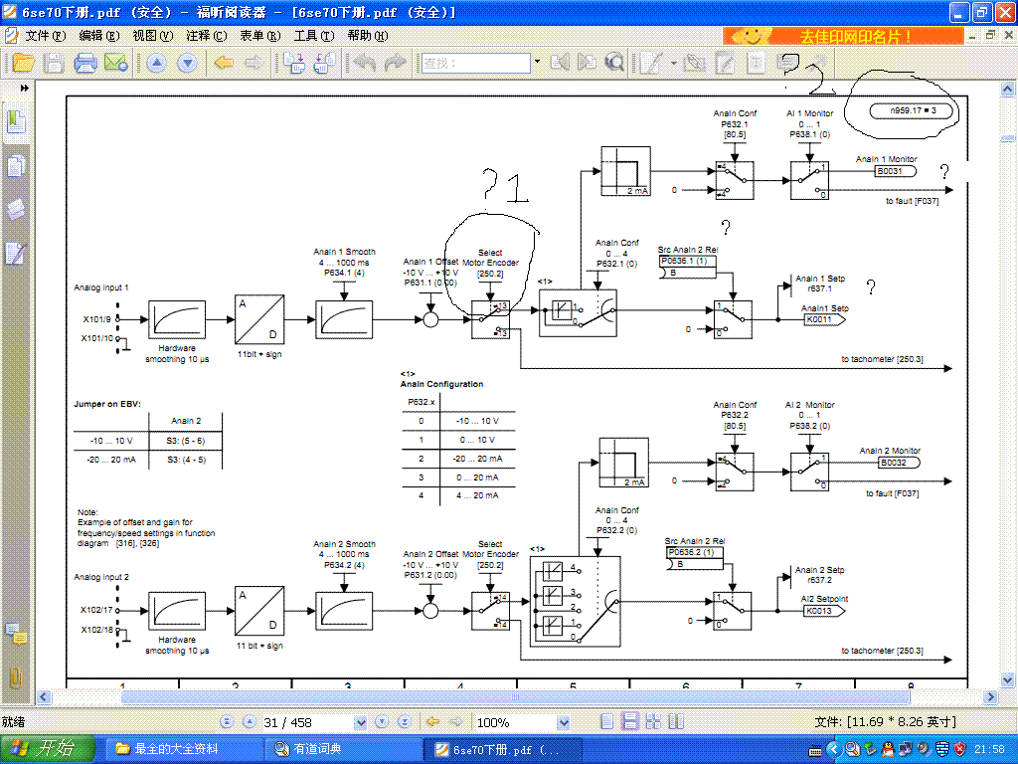
Task: Click the first page-layout icon after the separator
Action: 294,63
